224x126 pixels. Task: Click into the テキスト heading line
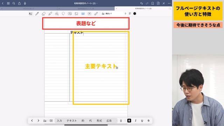77,33
